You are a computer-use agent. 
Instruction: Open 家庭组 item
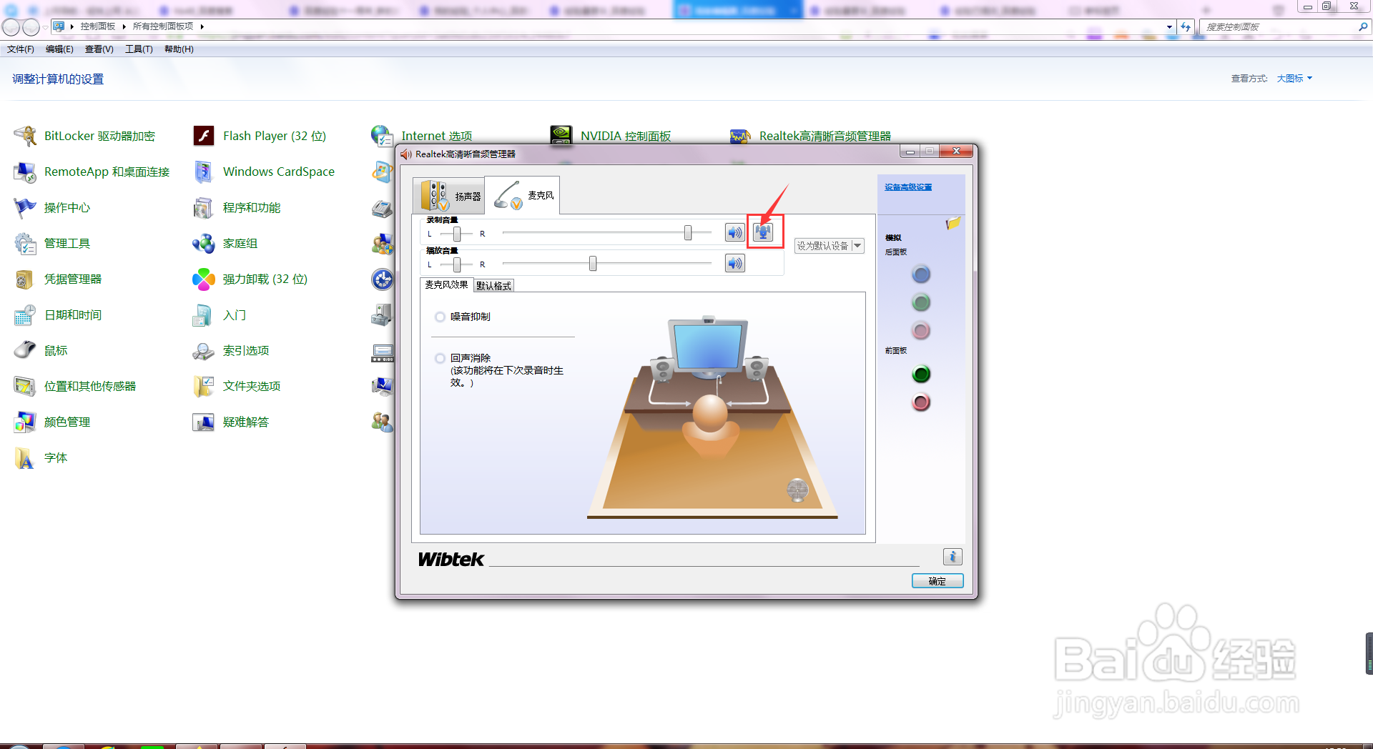[225, 243]
